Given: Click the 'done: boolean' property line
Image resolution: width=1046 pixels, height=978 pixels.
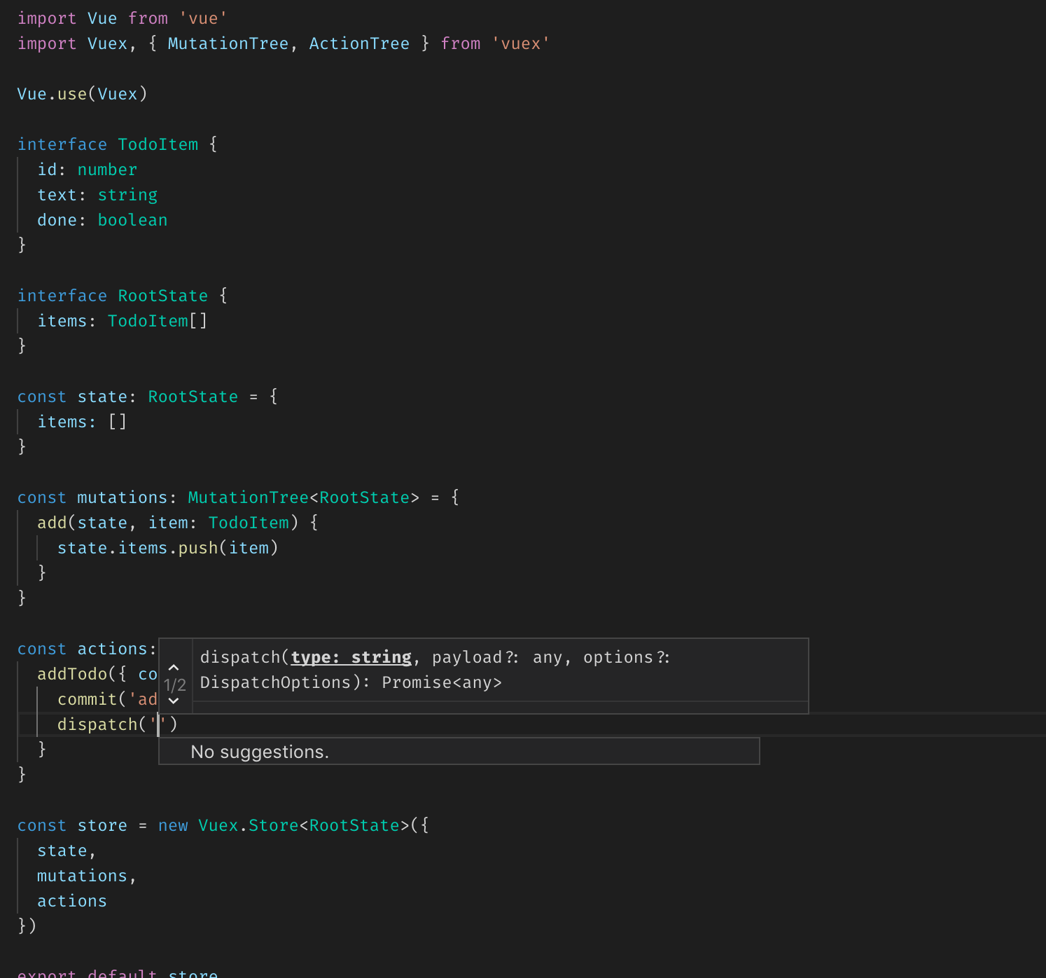Looking at the screenshot, I should click(x=102, y=220).
